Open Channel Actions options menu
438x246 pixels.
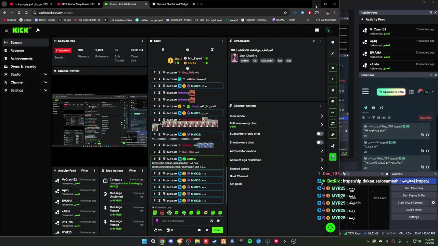click(x=321, y=106)
